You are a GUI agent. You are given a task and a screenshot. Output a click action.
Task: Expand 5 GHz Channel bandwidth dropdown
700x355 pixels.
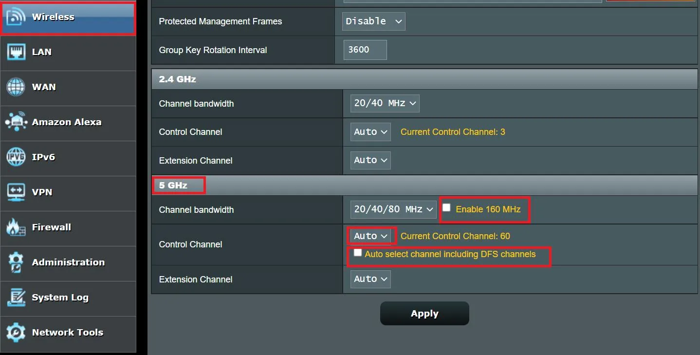pos(393,209)
